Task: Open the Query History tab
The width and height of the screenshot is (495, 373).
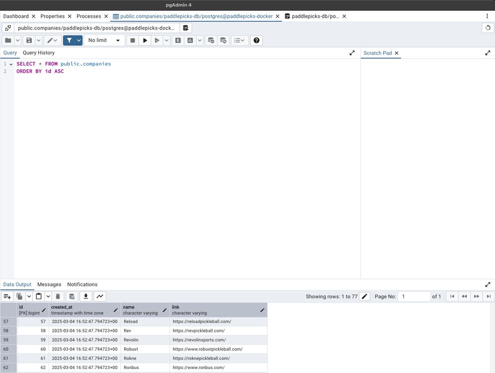Action: point(39,53)
